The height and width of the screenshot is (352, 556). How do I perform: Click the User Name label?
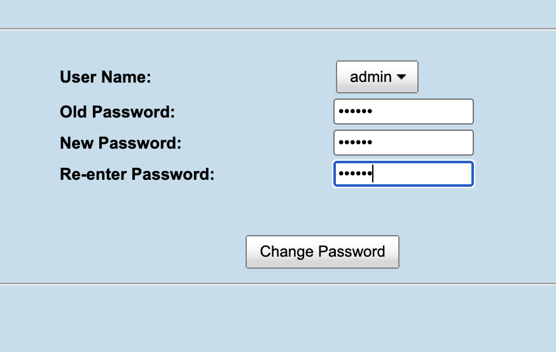(x=105, y=78)
